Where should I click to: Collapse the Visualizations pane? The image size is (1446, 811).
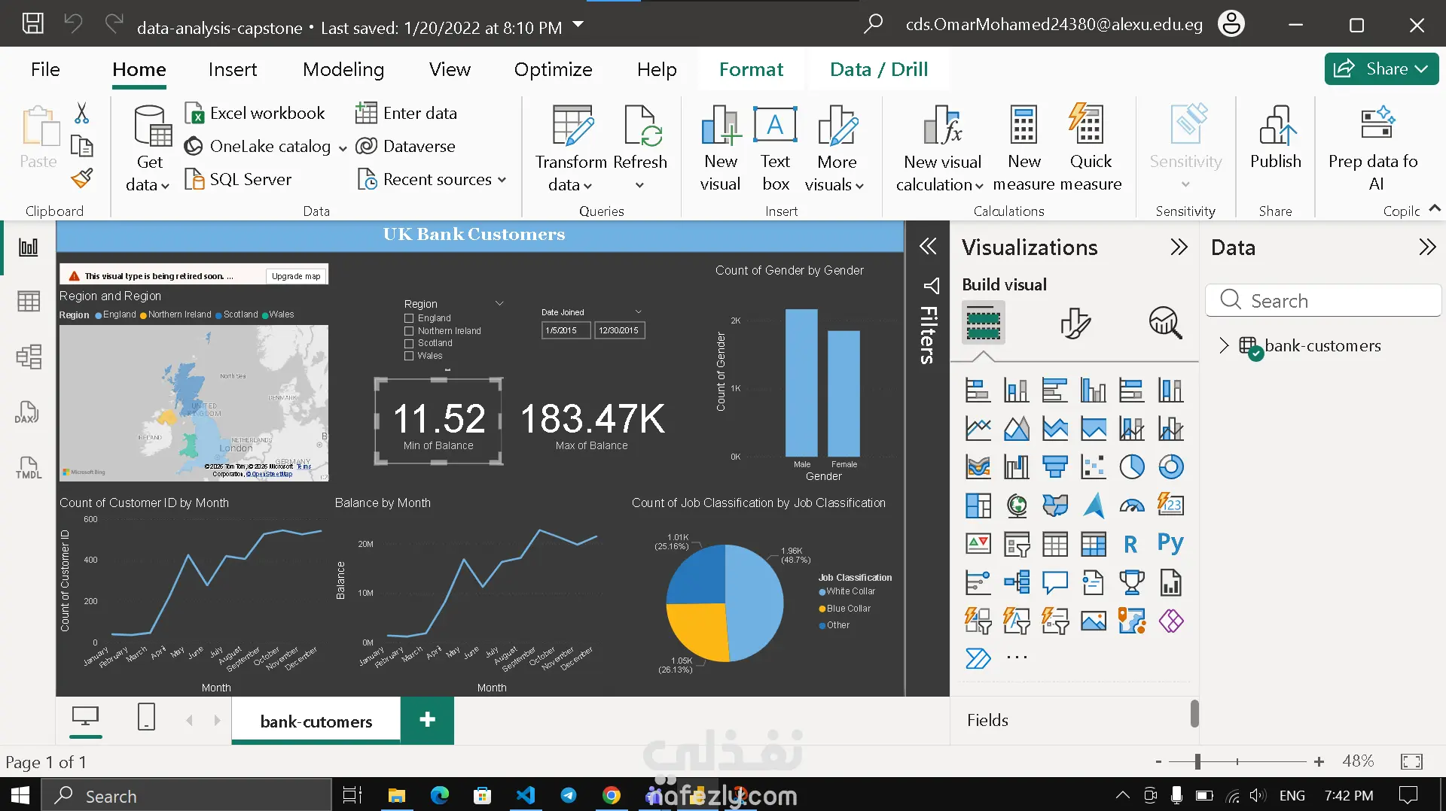tap(1179, 248)
